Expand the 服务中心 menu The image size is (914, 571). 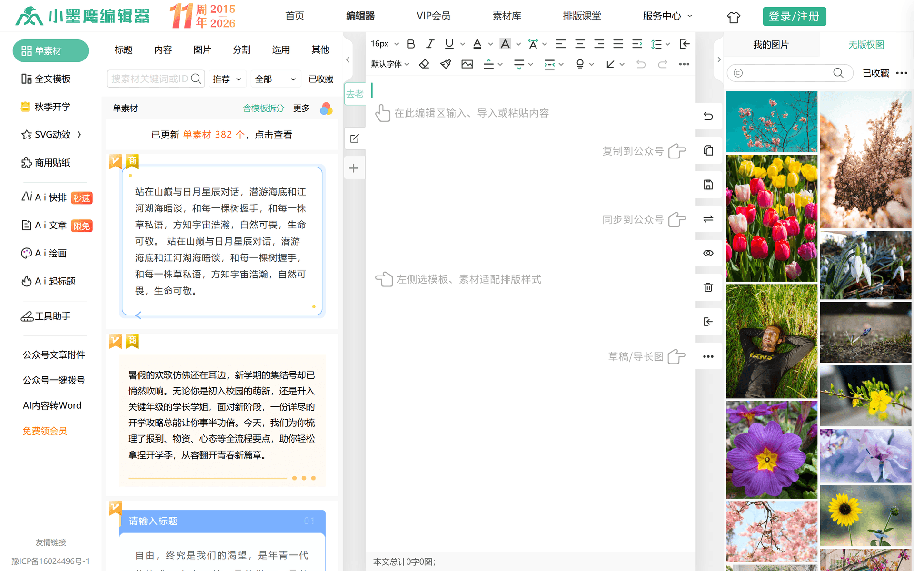click(667, 16)
